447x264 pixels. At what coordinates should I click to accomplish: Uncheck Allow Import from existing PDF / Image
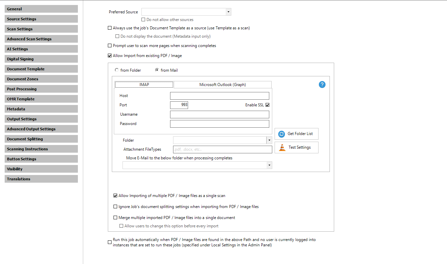pos(110,56)
